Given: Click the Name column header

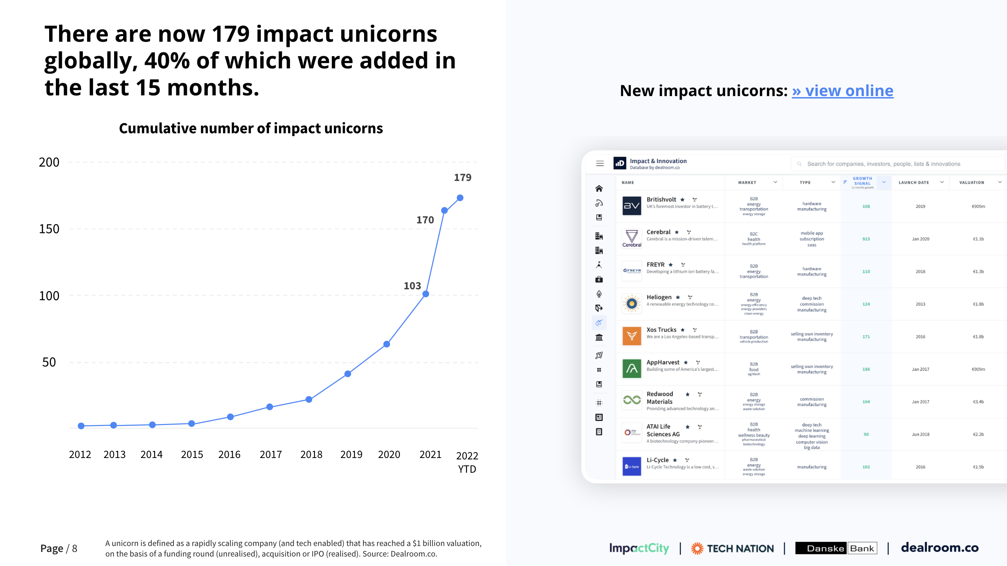Looking at the screenshot, I should (628, 183).
